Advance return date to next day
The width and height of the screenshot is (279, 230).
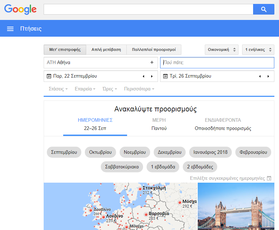pyautogui.click(x=268, y=76)
